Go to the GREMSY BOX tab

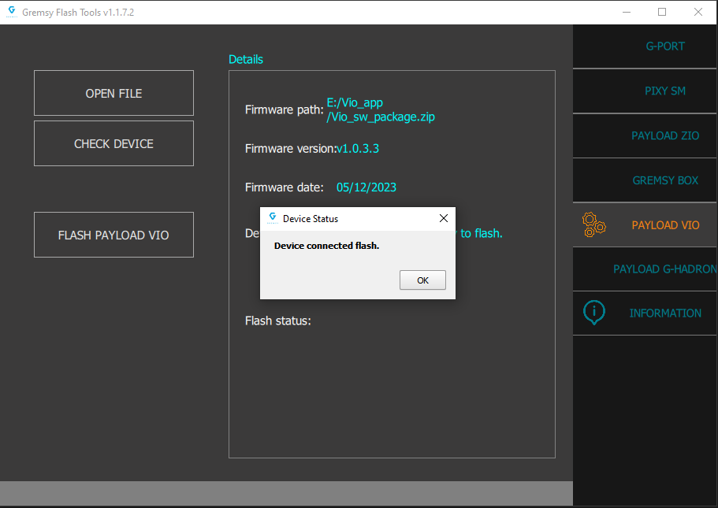664,180
